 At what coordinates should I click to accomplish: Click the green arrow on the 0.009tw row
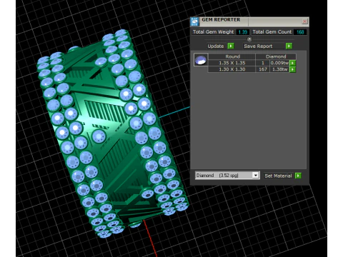point(292,63)
